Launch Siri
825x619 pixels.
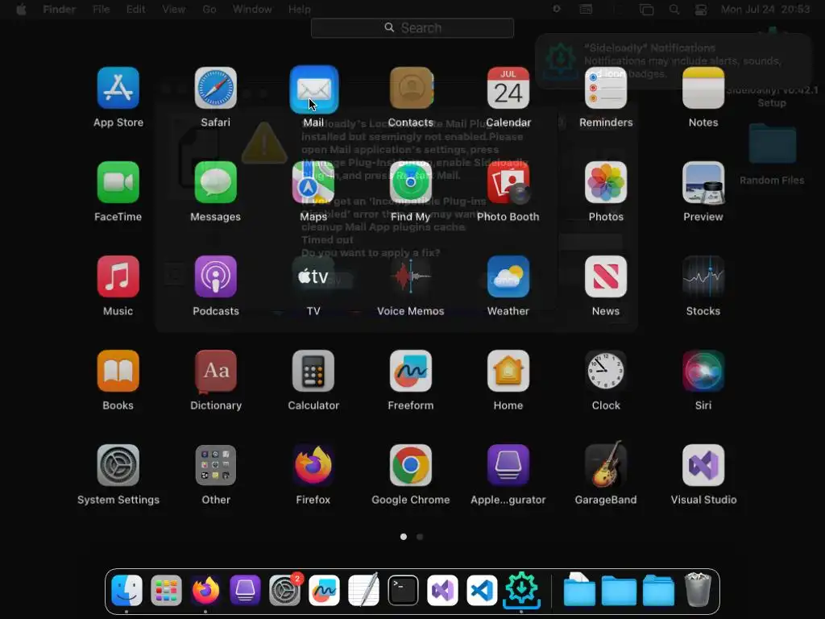click(x=703, y=371)
